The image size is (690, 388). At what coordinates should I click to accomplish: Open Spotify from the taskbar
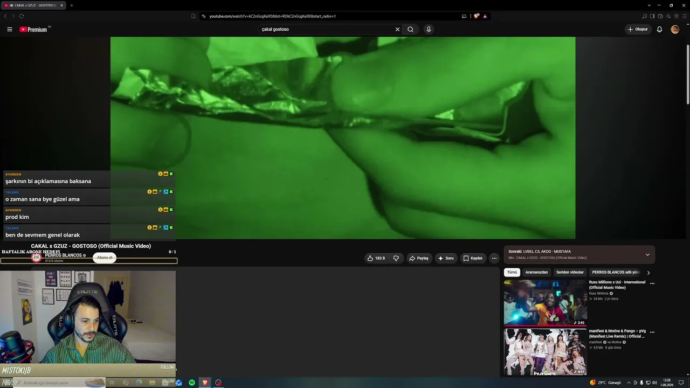[x=192, y=383]
